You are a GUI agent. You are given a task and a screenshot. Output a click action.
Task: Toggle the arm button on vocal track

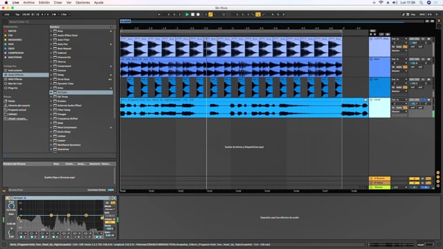[x=428, y=100]
